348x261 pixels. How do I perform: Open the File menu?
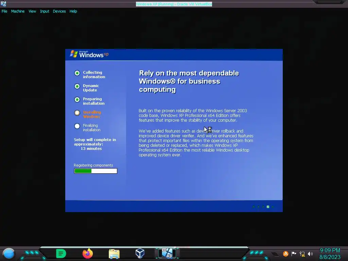(x=4, y=11)
